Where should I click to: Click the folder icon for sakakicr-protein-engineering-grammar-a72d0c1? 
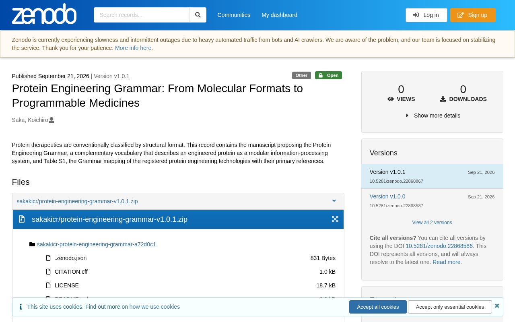[x=32, y=244]
